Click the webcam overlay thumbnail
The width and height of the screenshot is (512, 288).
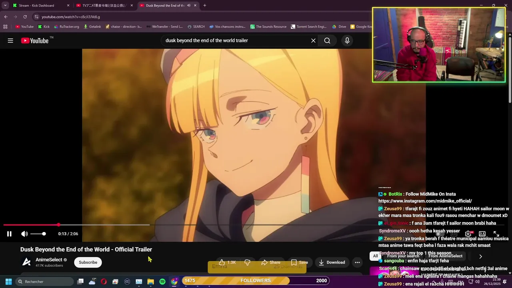[439, 45]
